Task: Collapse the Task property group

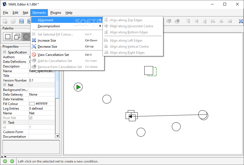Action: pos(4,122)
